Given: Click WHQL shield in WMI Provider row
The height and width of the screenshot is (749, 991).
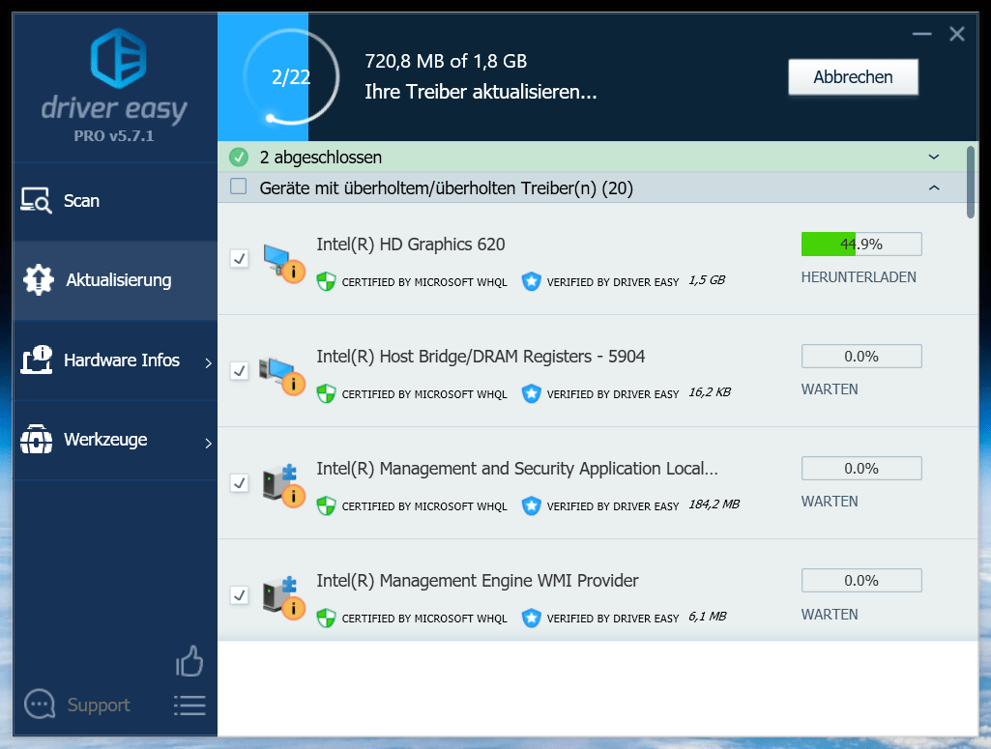Looking at the screenshot, I should 326,618.
